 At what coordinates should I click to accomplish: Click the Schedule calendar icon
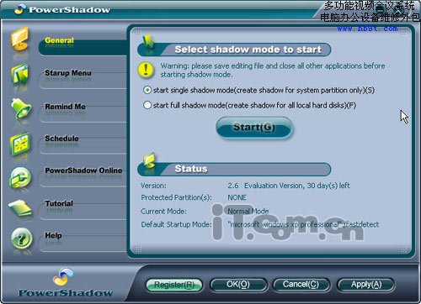point(20,144)
